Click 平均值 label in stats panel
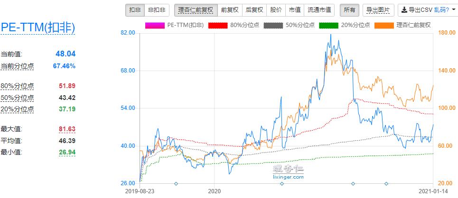The height and width of the screenshot is (198, 458). (11, 141)
